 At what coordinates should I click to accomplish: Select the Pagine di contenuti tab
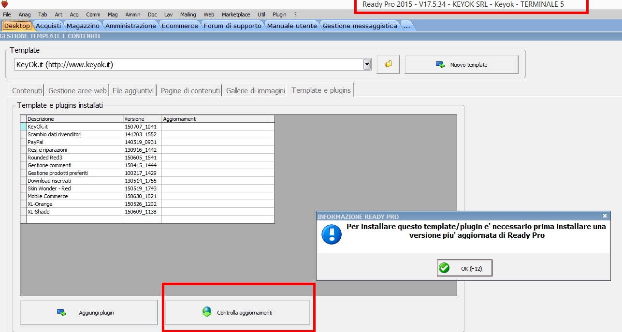(x=190, y=90)
